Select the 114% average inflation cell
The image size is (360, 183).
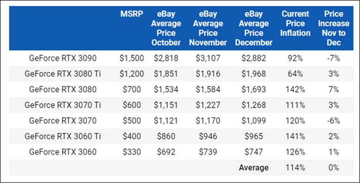click(295, 167)
